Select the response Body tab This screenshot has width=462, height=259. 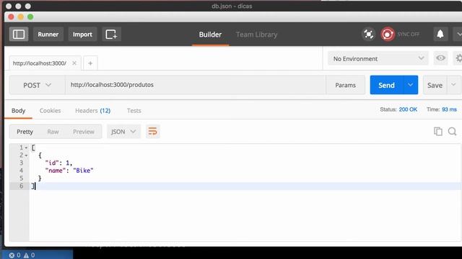(x=18, y=111)
